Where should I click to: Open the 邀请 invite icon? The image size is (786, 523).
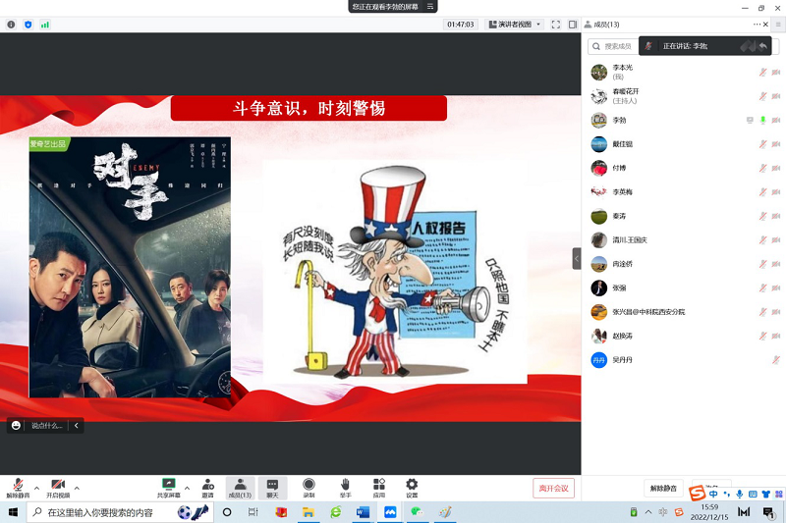pyautogui.click(x=207, y=488)
